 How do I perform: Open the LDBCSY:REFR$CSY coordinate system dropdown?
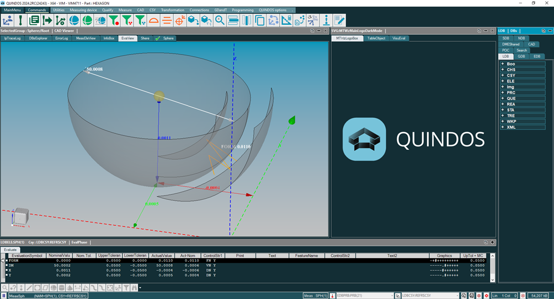[x=430, y=296]
